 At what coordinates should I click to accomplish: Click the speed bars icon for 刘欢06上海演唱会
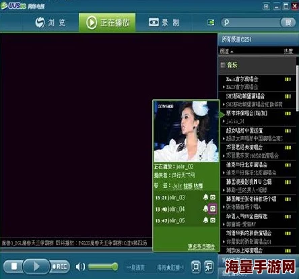(288, 251)
